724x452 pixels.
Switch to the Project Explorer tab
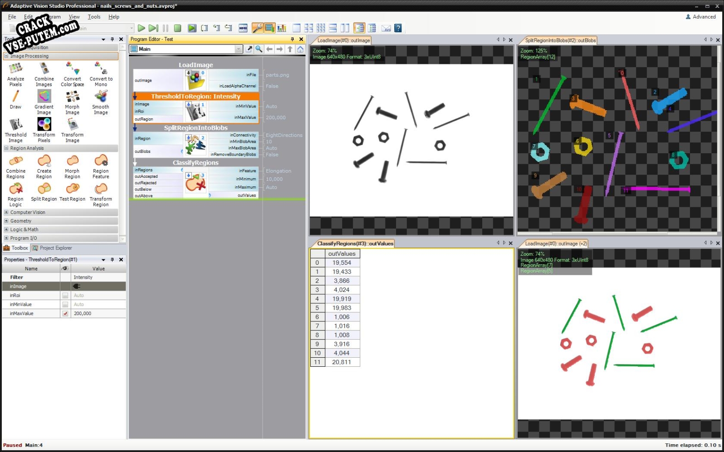coord(52,248)
